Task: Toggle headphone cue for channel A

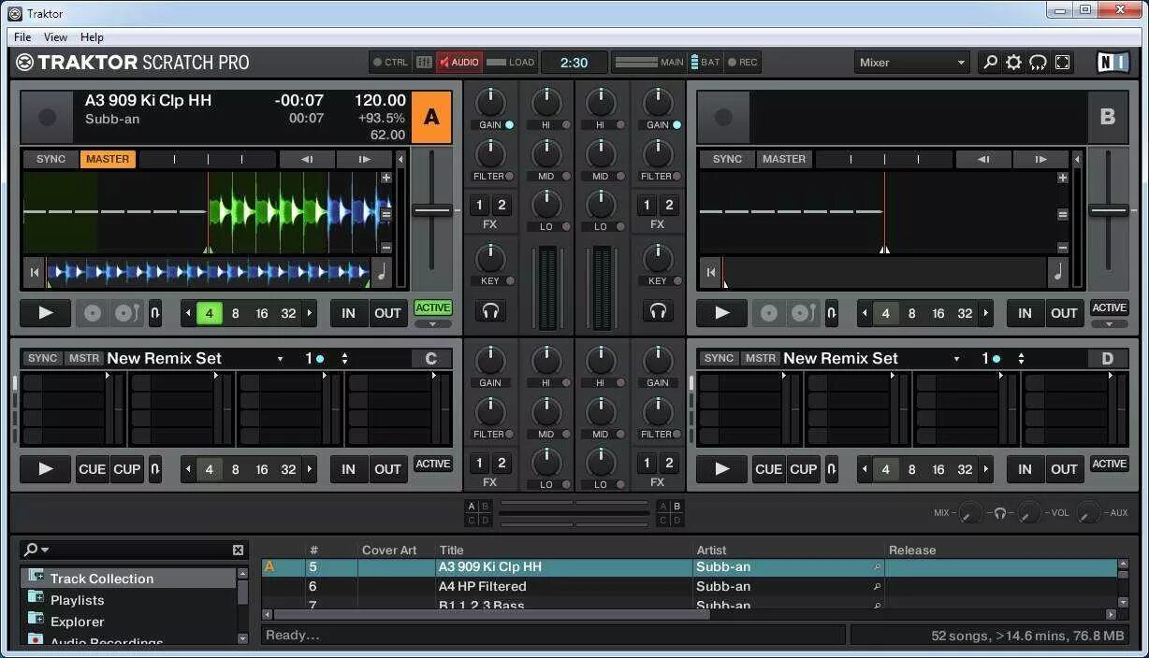Action: (490, 311)
